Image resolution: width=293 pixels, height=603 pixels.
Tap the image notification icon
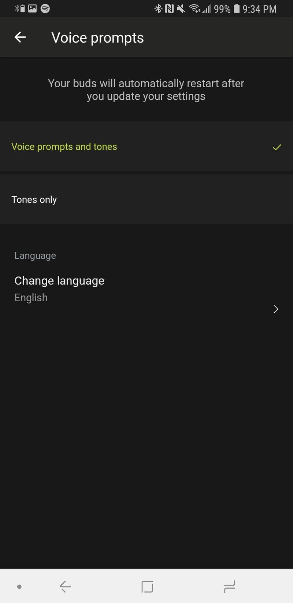[x=32, y=8]
